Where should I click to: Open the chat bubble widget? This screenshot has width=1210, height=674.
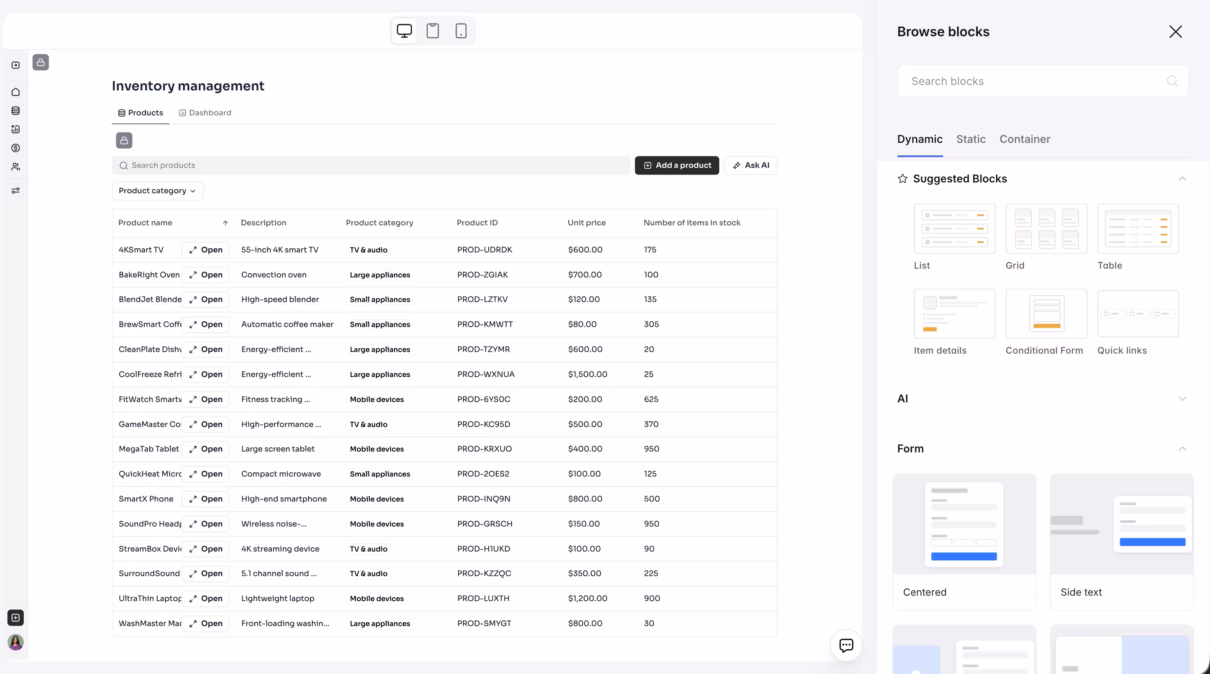pos(846,645)
